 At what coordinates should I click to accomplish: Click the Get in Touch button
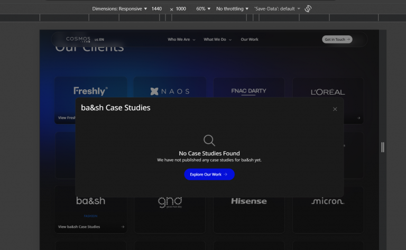337,39
